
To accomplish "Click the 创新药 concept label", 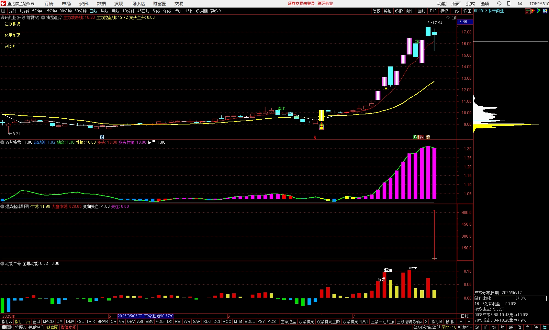I will click(x=10, y=46).
